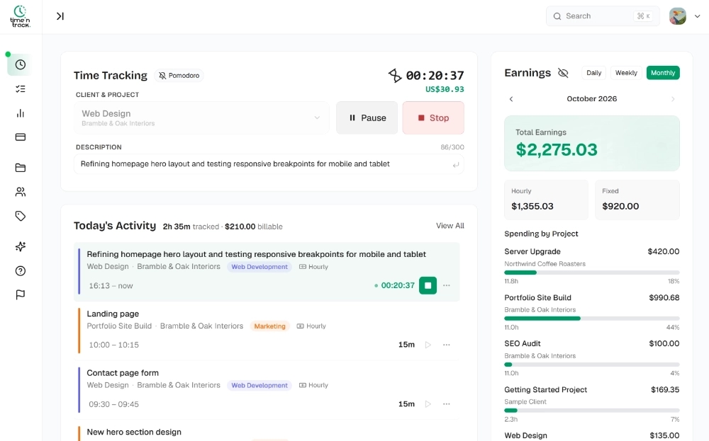Open more options for the running entry
Viewport: 709px width, 441px height.
pyautogui.click(x=446, y=285)
